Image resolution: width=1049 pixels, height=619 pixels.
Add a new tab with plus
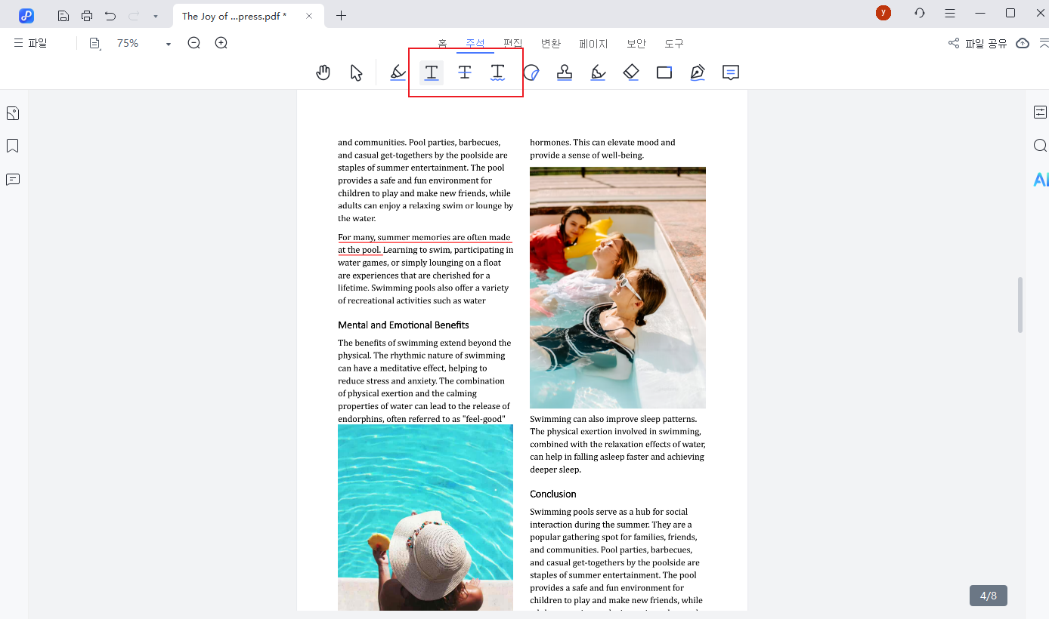(x=341, y=16)
